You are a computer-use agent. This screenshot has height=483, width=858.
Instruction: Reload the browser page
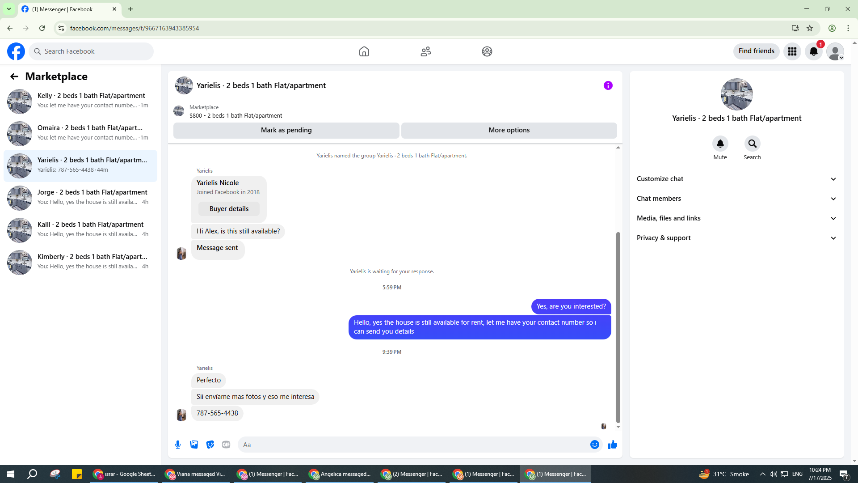(x=42, y=28)
